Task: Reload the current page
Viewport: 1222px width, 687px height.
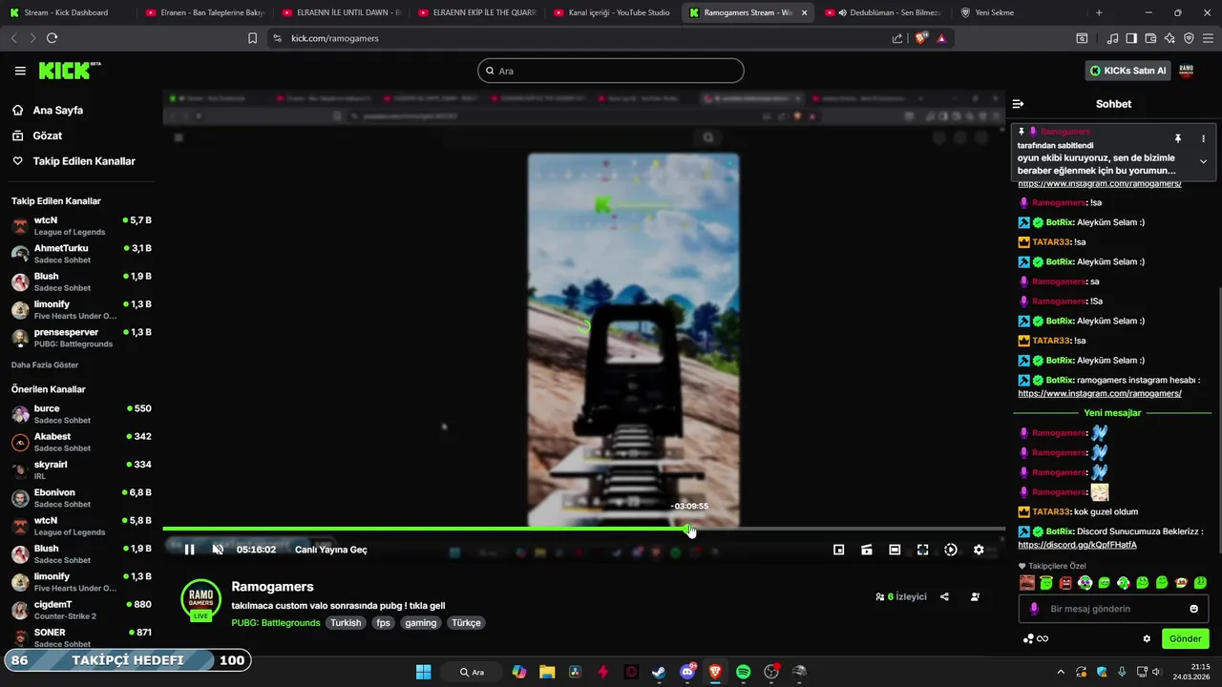Action: pyautogui.click(x=52, y=38)
